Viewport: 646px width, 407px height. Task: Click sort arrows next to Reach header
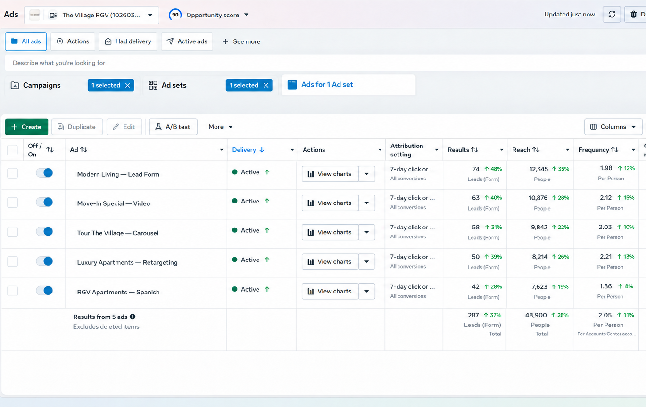coord(536,150)
